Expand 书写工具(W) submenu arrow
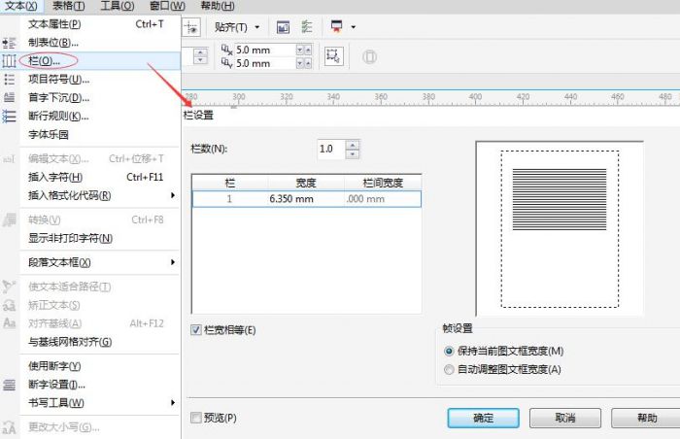The image size is (680, 439). coord(173,402)
